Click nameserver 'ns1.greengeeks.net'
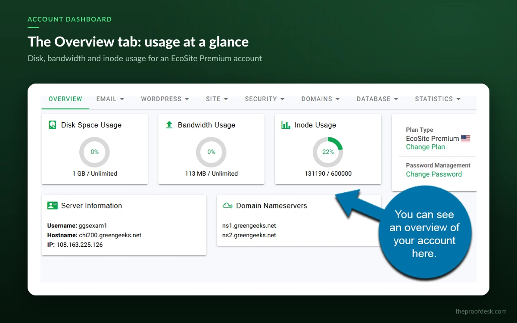517x323 pixels. (x=249, y=226)
